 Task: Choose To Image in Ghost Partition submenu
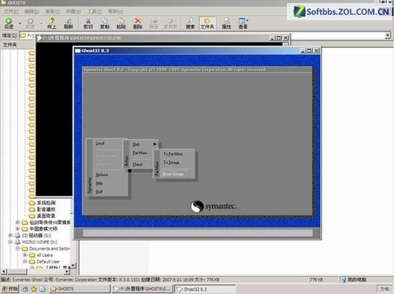click(171, 163)
